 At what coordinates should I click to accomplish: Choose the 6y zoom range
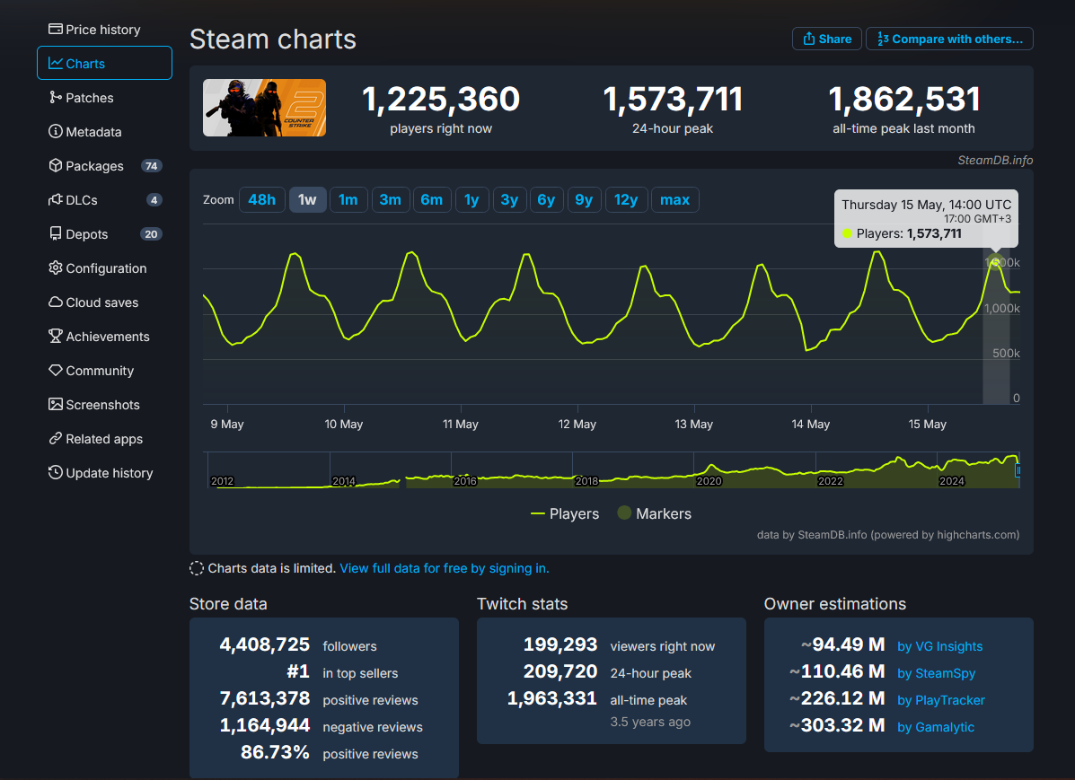tap(546, 200)
